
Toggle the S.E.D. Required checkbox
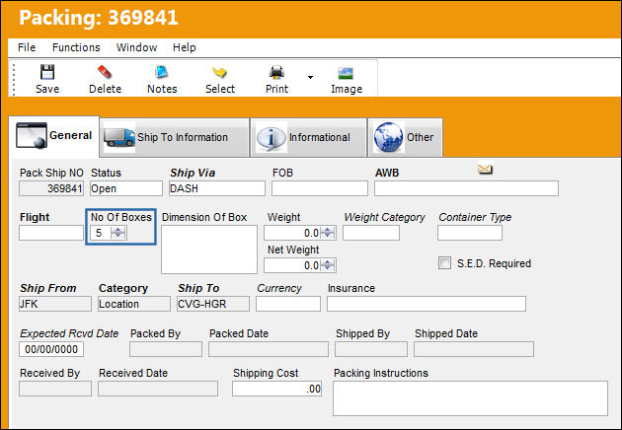444,262
